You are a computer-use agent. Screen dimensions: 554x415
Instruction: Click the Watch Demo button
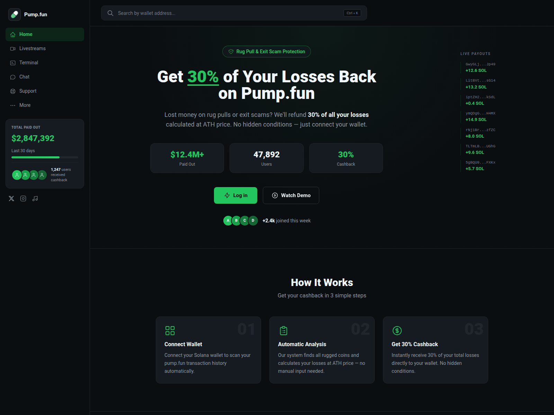291,195
